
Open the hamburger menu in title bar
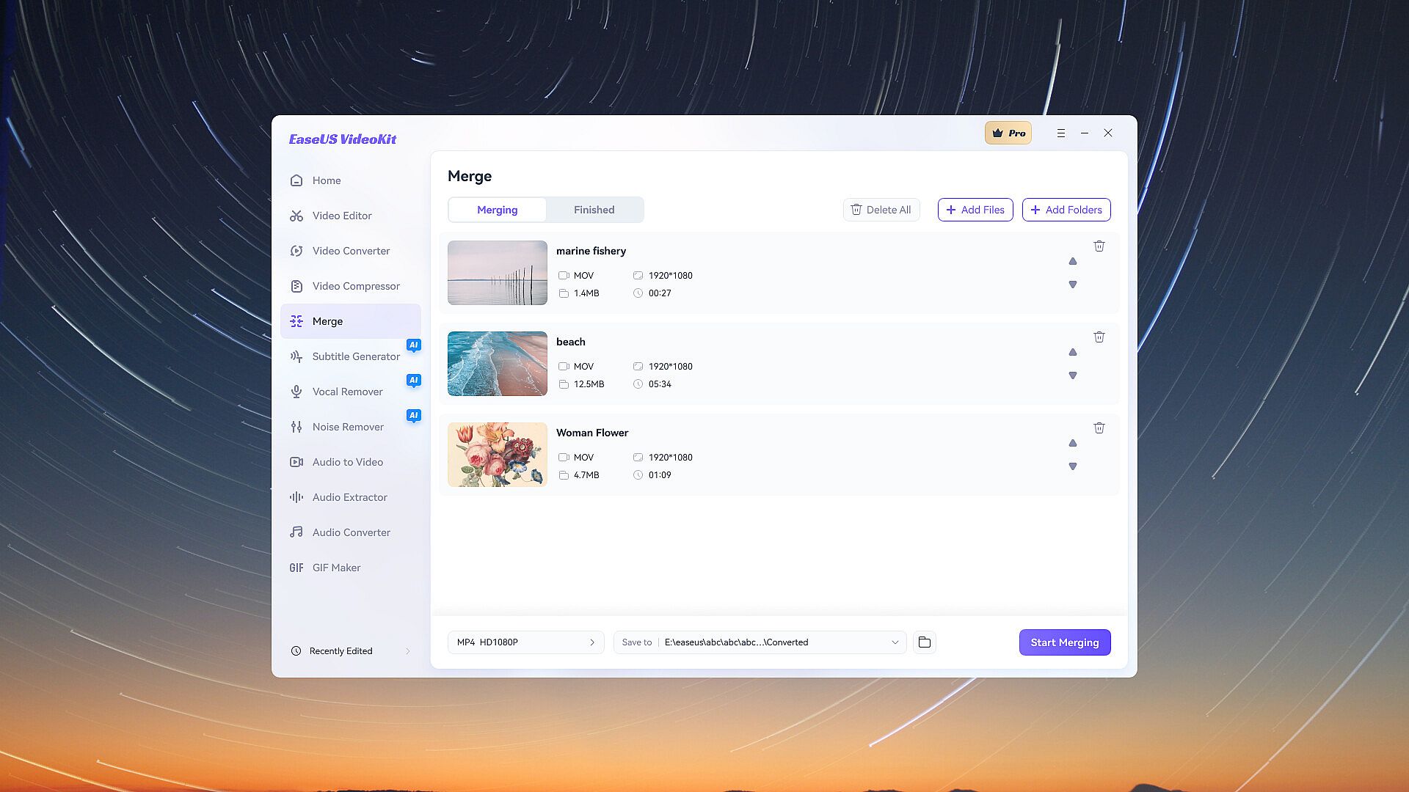[1060, 133]
